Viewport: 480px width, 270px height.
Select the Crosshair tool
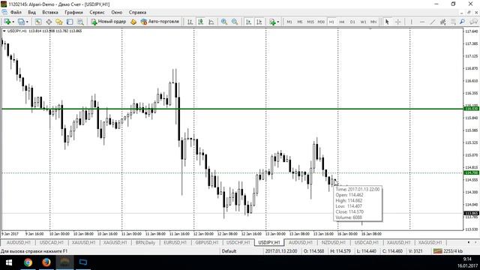coord(398,22)
